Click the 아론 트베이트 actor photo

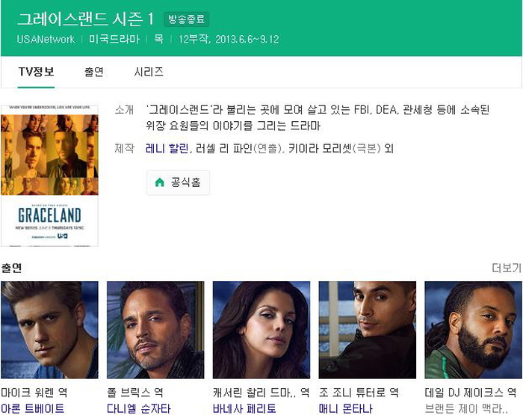[x=50, y=330]
